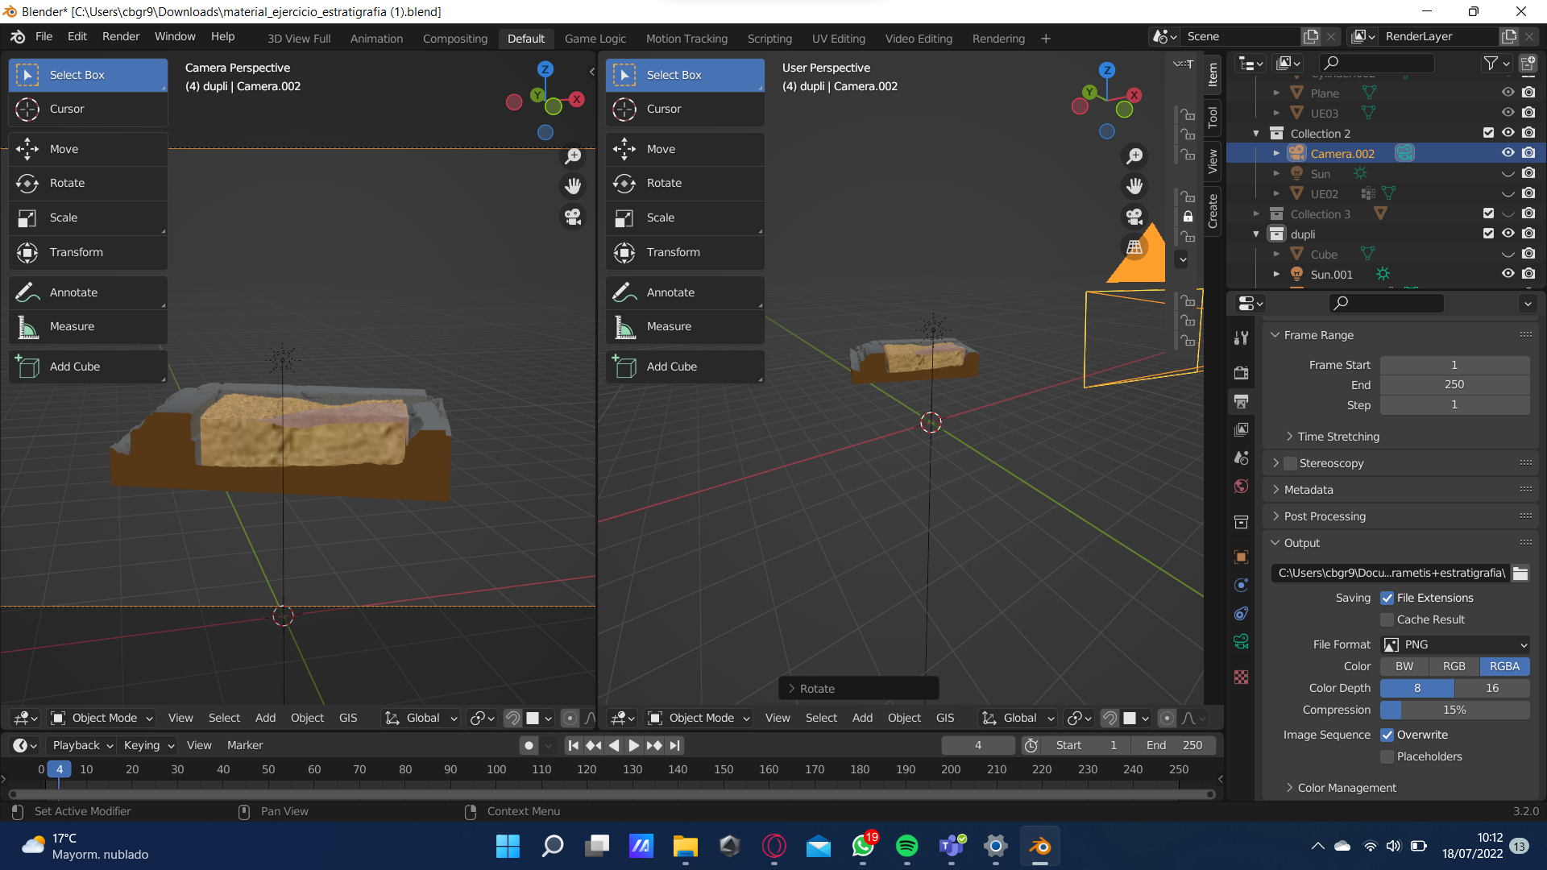Image resolution: width=1547 pixels, height=870 pixels.
Task: Open the Render menu
Action: click(x=120, y=36)
